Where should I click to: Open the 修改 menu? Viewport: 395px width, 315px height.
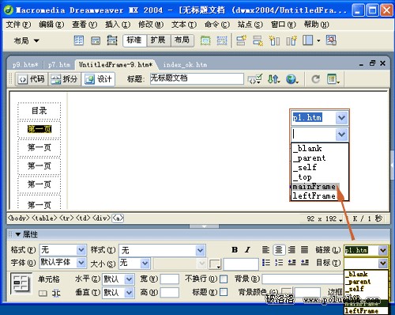click(x=151, y=25)
